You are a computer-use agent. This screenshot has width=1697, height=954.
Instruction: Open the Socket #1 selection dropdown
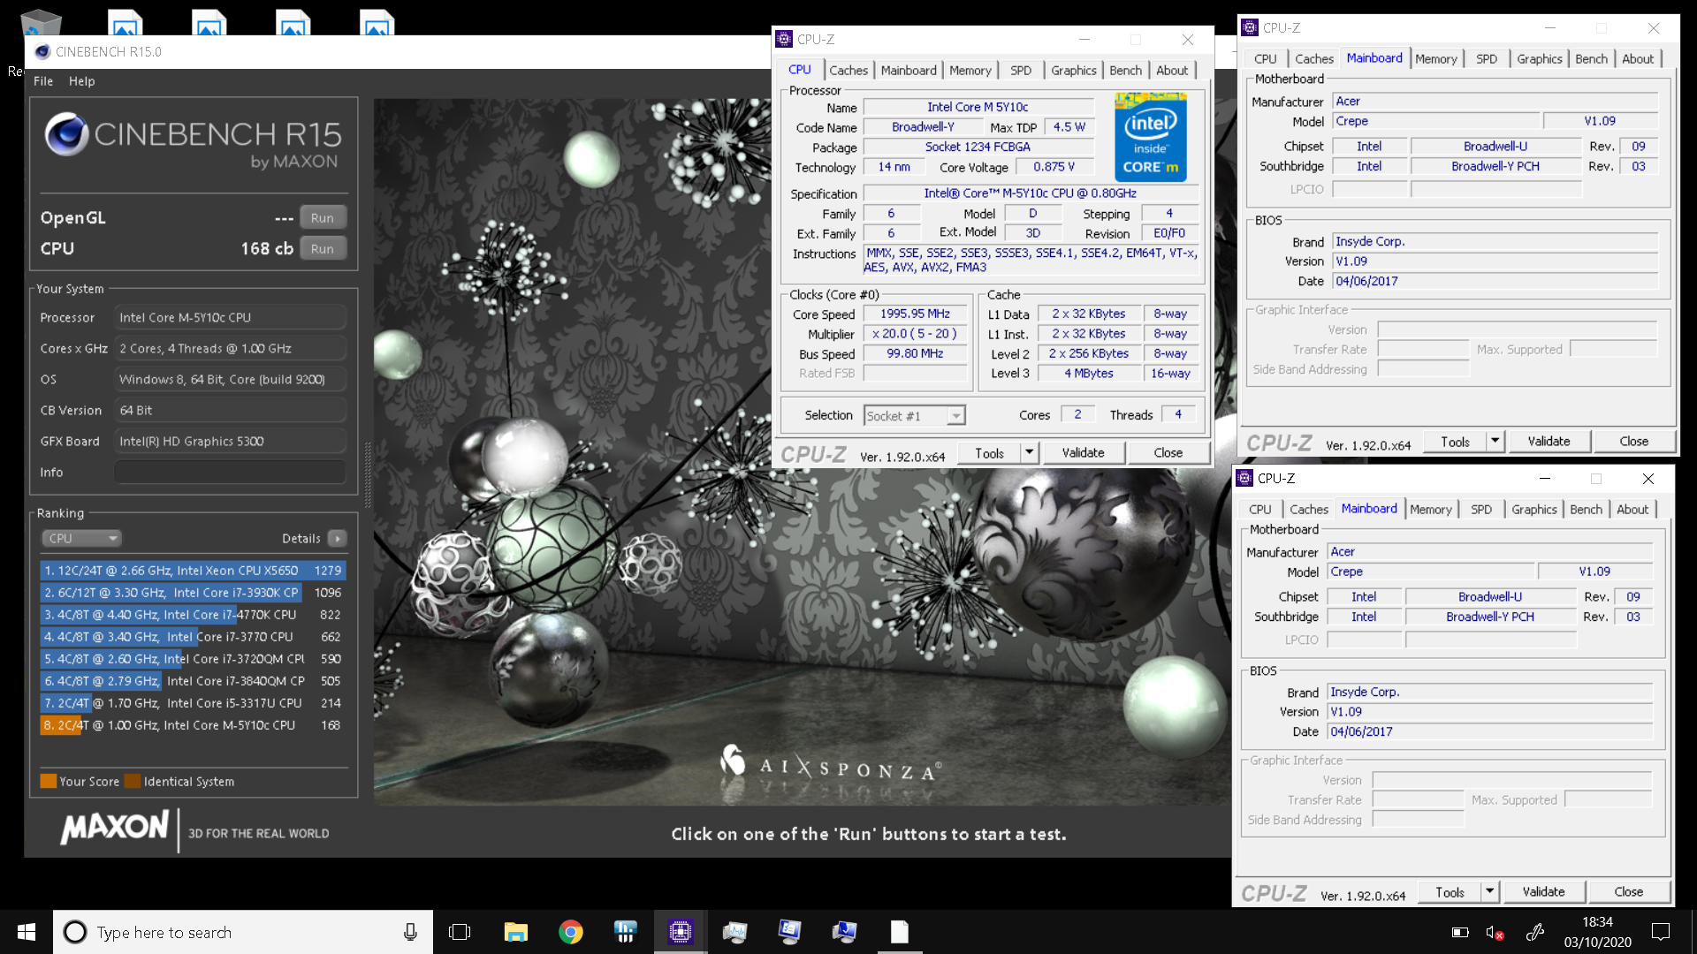click(914, 416)
